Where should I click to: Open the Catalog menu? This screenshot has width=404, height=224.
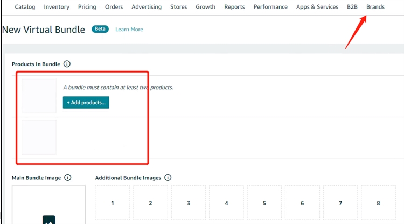25,7
